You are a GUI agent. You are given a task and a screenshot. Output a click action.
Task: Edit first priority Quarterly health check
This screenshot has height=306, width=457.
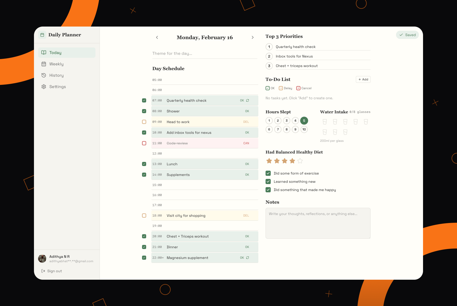point(323,47)
